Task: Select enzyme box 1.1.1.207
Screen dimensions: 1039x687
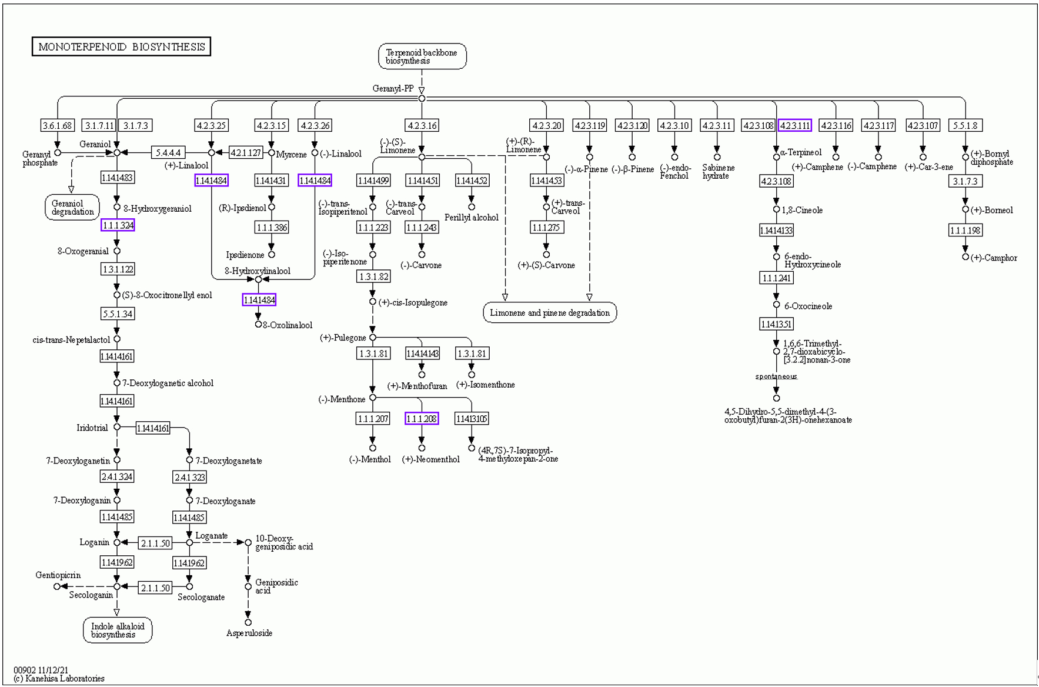Action: [373, 419]
